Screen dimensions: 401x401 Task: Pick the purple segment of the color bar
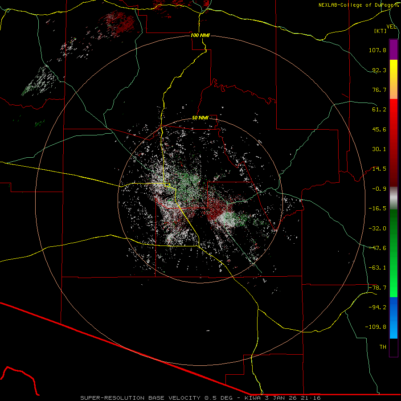(x=393, y=49)
